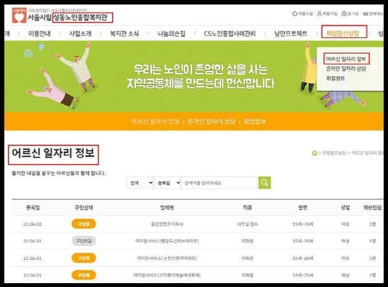The height and width of the screenshot is (287, 388).
Task: Click the 어르신 일자리 정보 page heading
Action: tap(53, 153)
